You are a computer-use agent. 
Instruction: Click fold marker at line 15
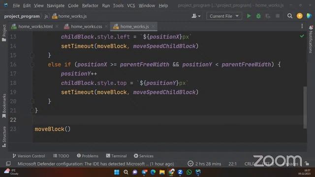point(32,55)
